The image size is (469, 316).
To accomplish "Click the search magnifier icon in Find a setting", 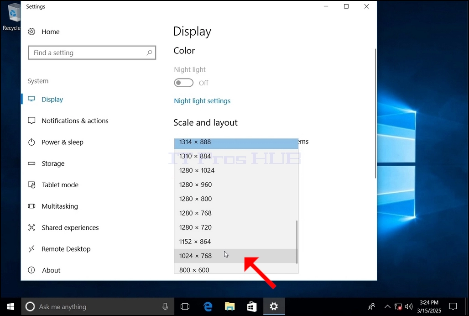I will coord(149,53).
